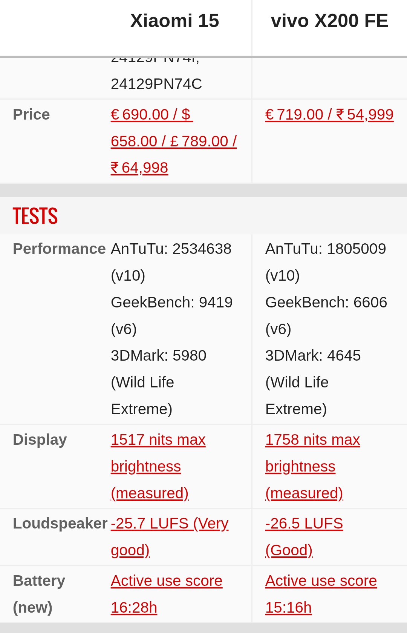Select the Loudspeaker row label
The width and height of the screenshot is (407, 633).
tap(60, 524)
